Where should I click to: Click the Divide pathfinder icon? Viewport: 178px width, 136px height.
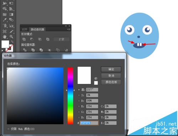pos(25,50)
